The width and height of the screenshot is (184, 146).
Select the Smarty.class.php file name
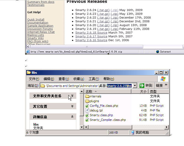(x=101, y=115)
